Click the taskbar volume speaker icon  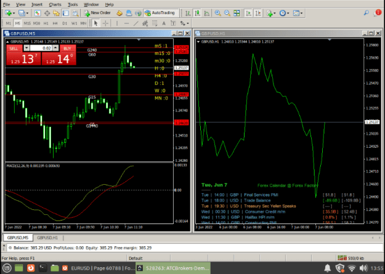pyautogui.click(x=363, y=268)
